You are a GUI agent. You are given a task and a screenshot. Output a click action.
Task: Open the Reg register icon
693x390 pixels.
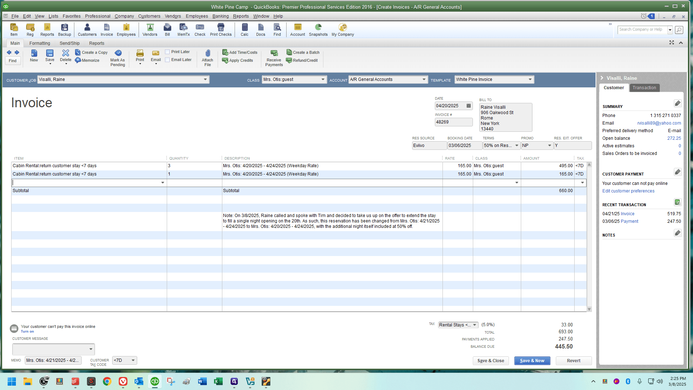(x=30, y=30)
